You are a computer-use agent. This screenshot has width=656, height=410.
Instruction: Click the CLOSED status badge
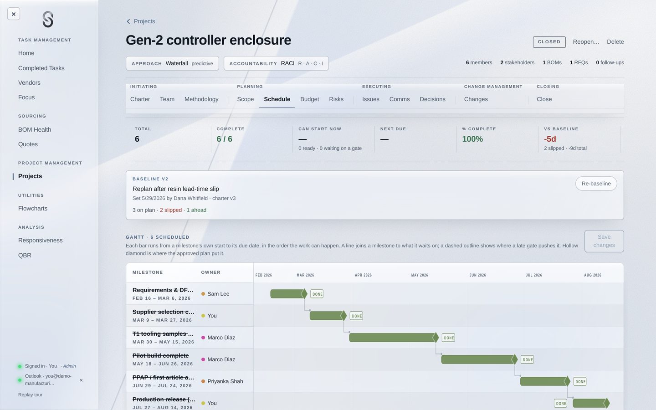[x=549, y=42]
